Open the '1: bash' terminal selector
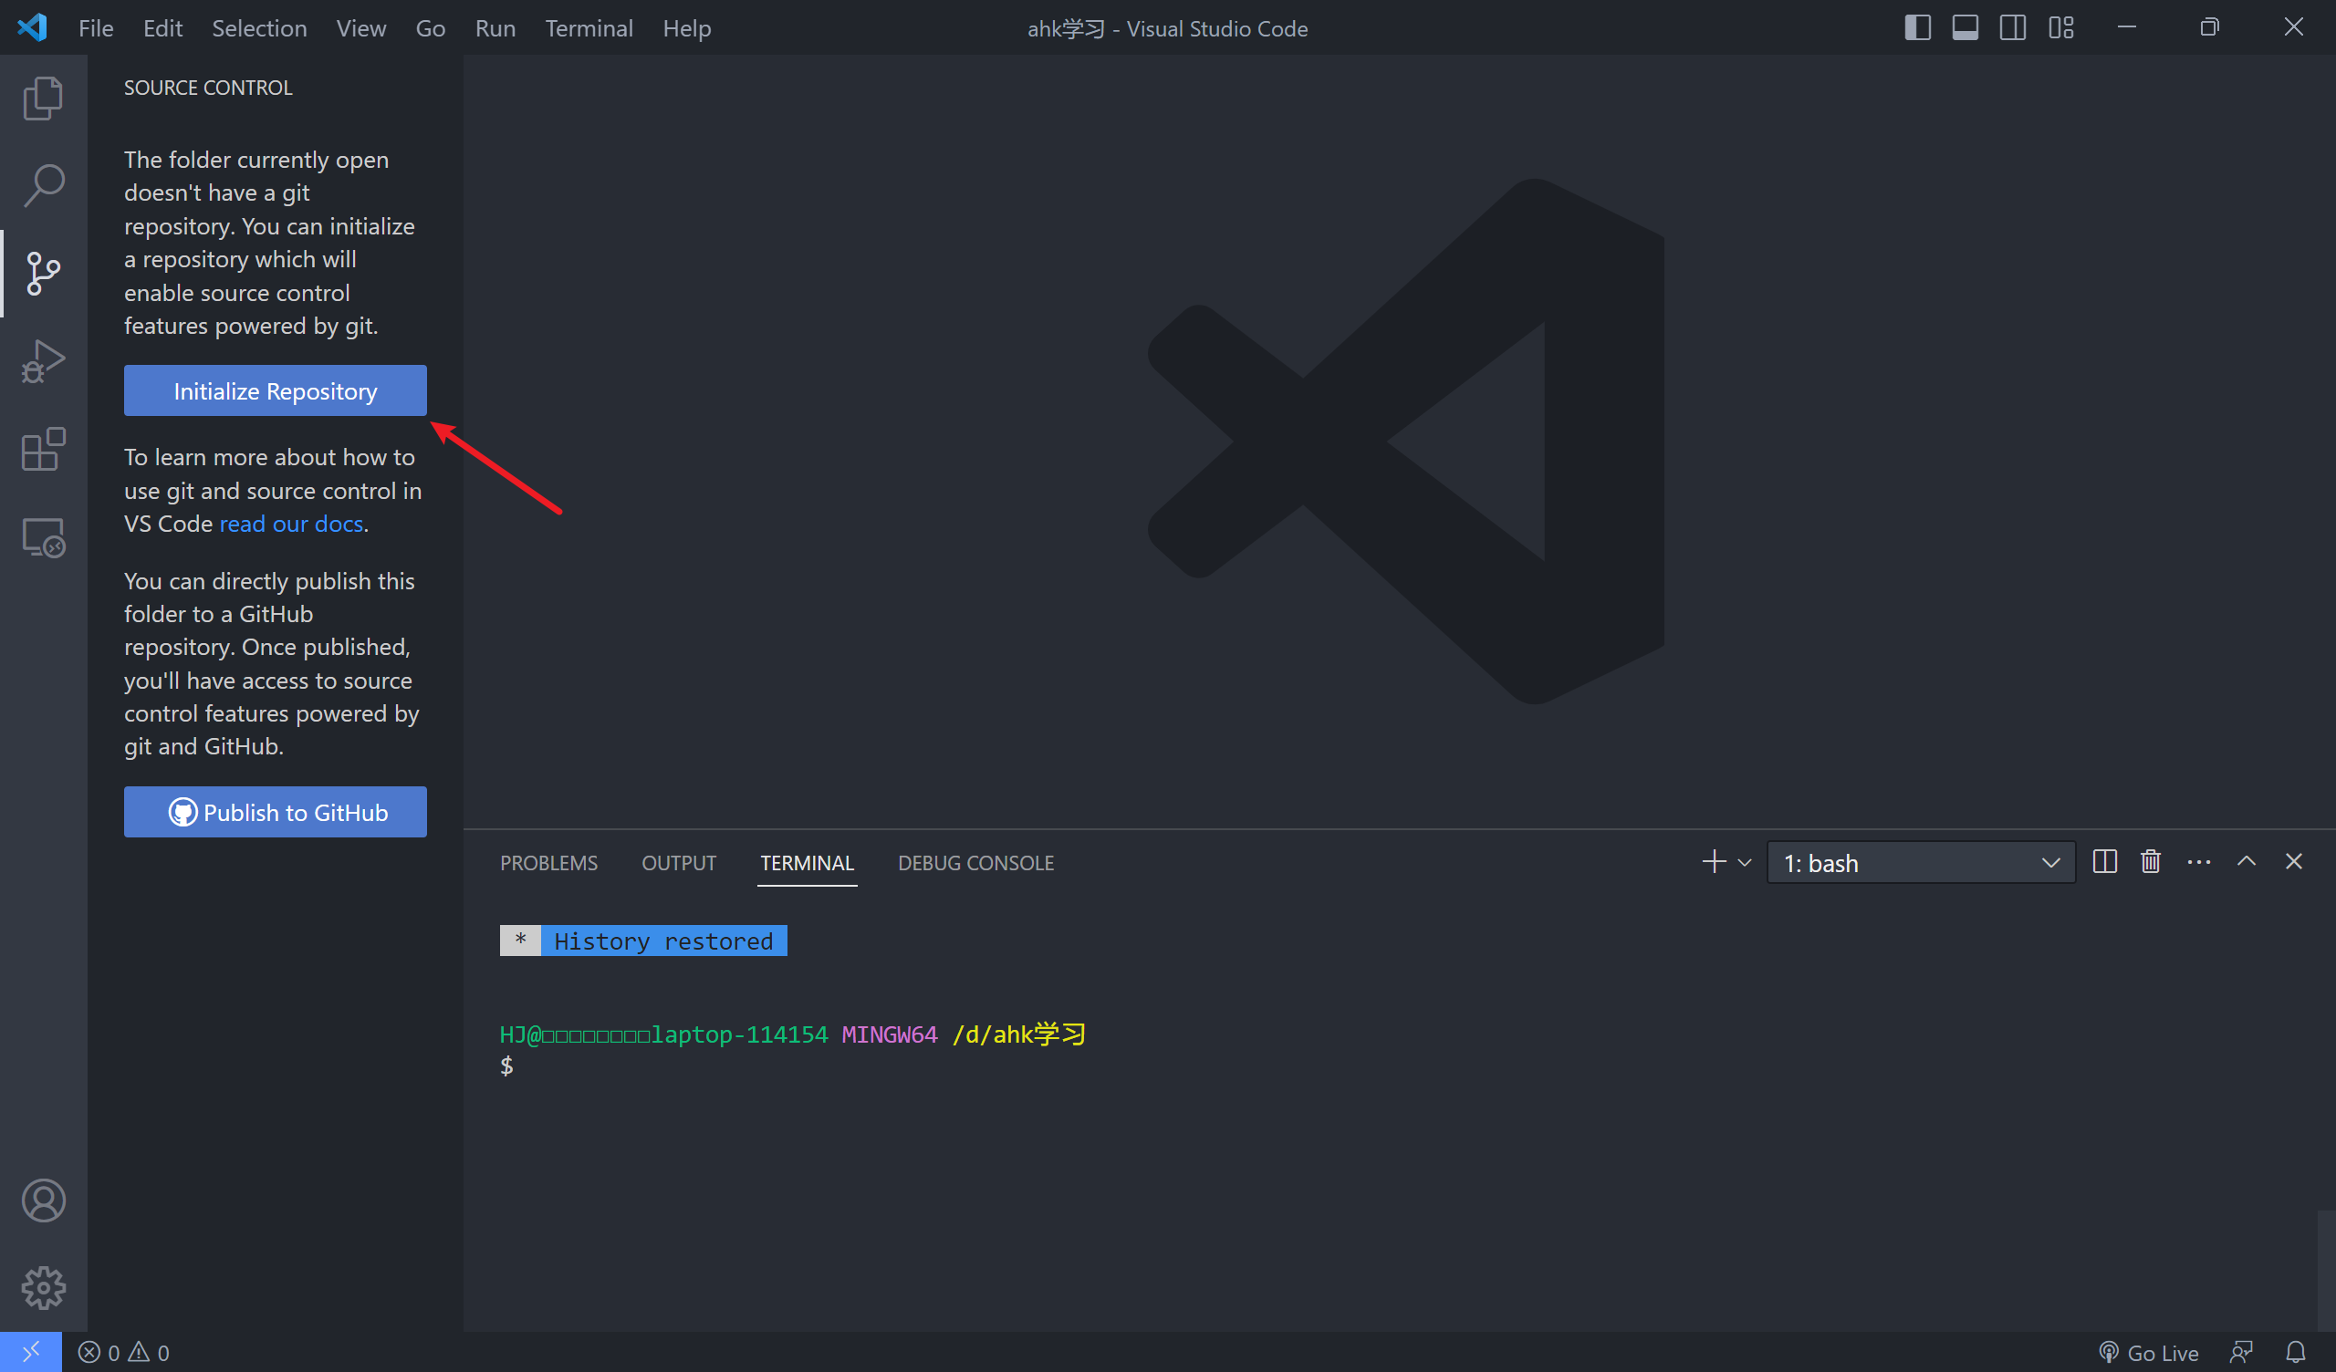The image size is (2336, 1372). (x=1920, y=862)
